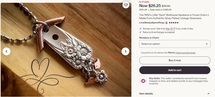Click the birdhouse necklace product image

click(66, 50)
